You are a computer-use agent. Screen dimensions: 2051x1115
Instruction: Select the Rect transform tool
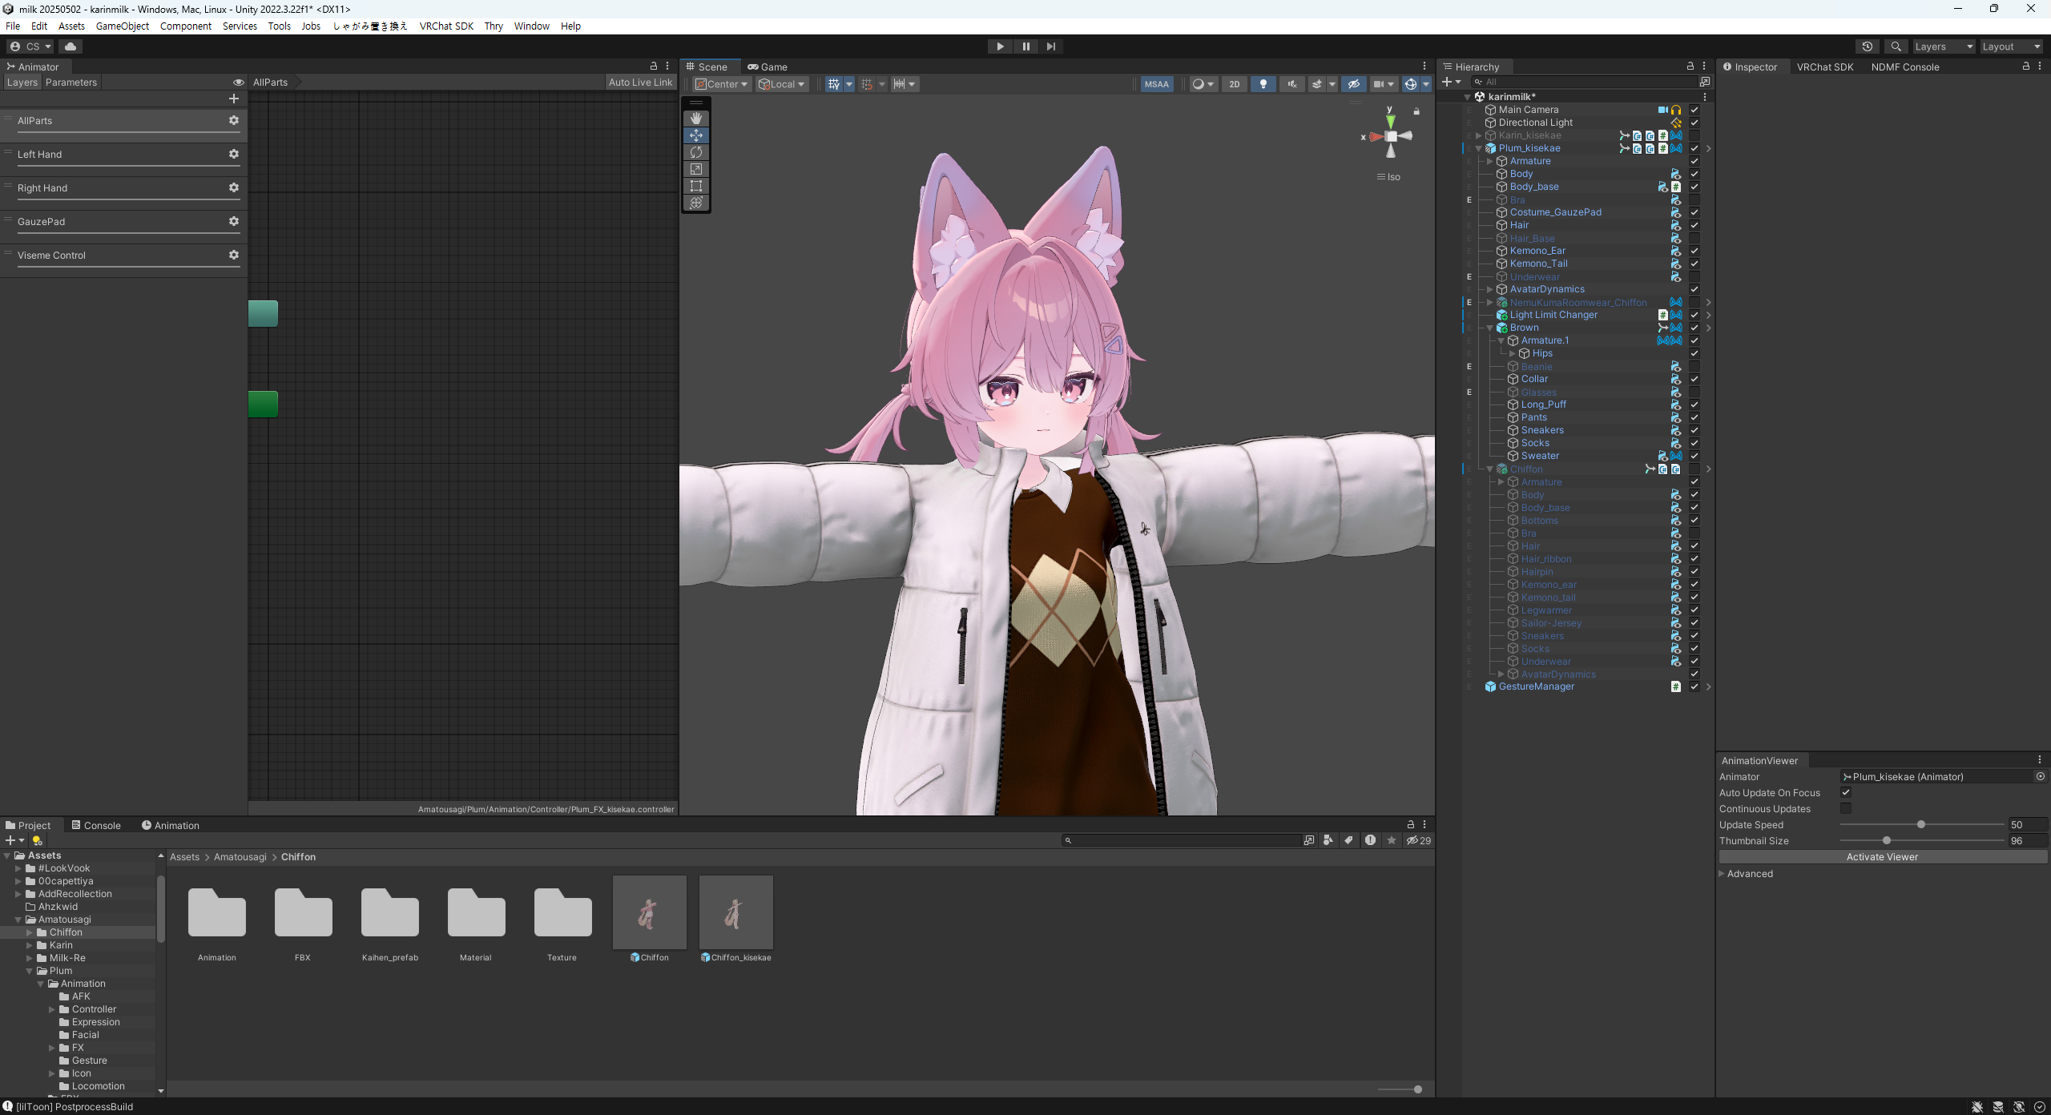click(x=695, y=186)
